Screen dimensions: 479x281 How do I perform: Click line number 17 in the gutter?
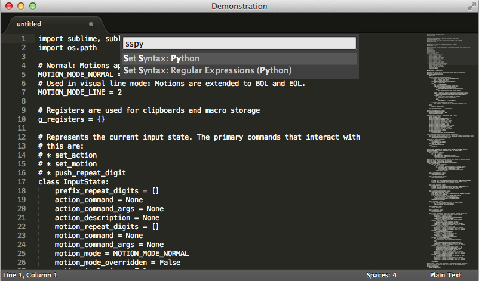pos(22,181)
